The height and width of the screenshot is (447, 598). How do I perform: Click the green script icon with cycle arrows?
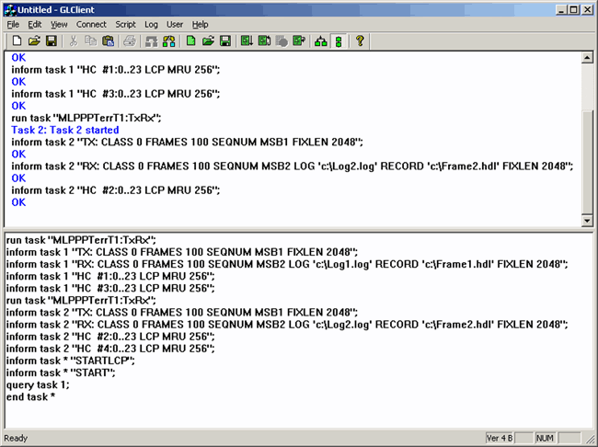tap(264, 40)
